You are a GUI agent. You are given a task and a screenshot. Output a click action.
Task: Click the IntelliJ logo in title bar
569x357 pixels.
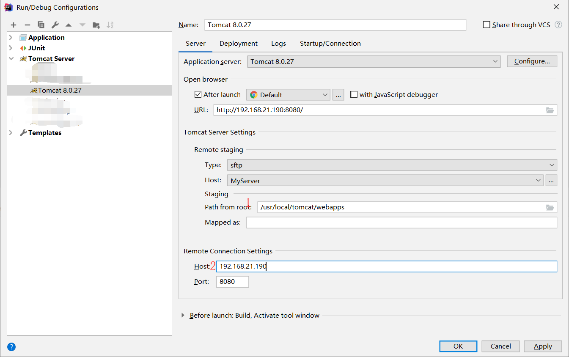(8, 7)
